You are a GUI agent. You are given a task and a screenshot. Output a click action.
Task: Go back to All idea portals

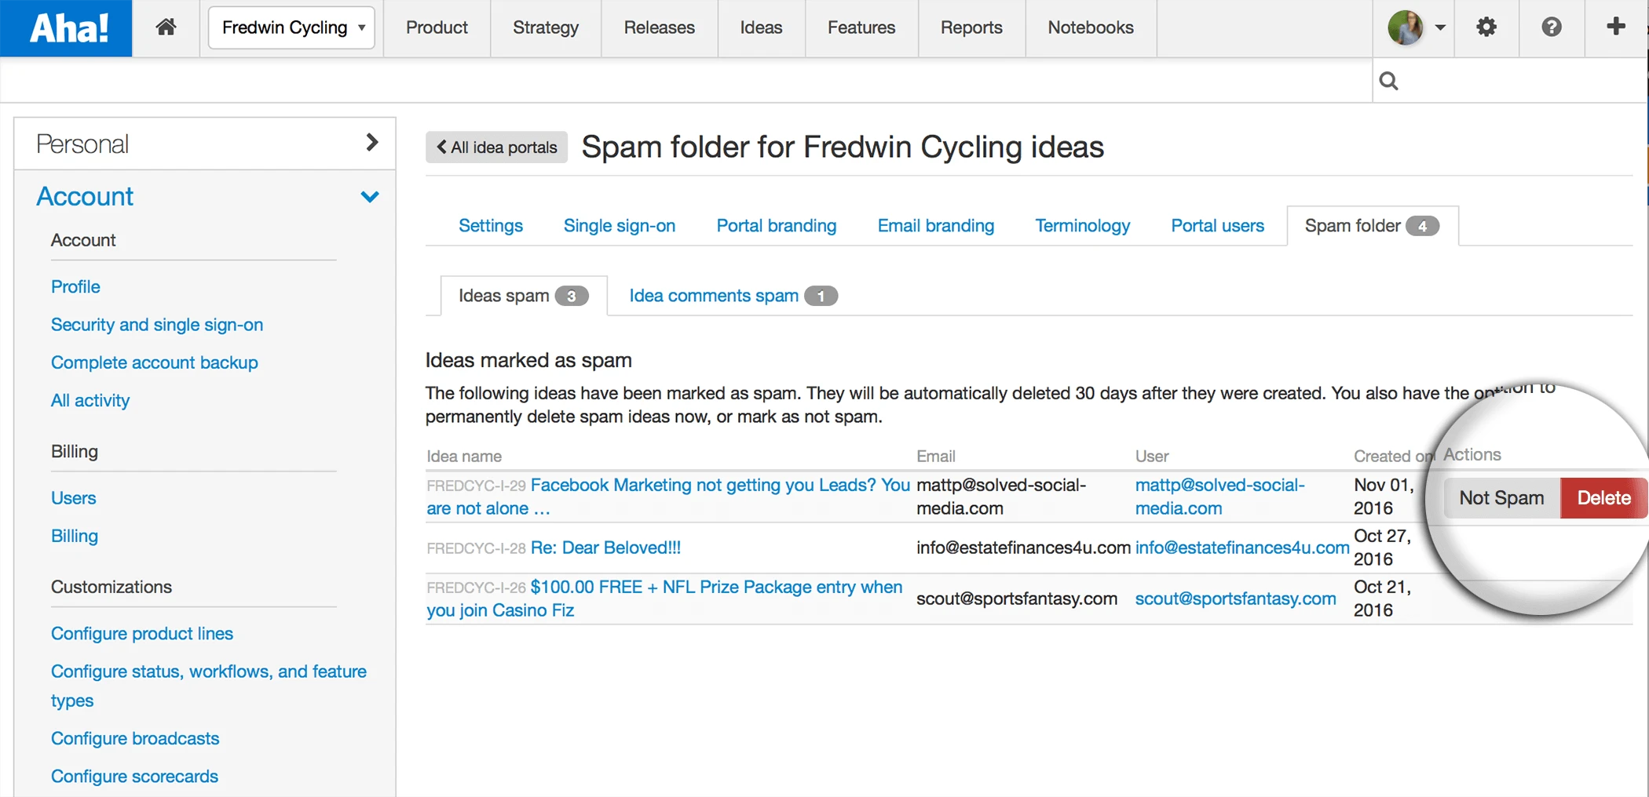[496, 147]
